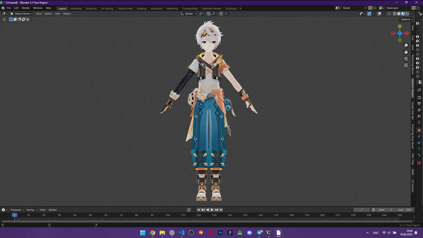Click the add view layer icon
The image size is (423, 238).
coord(413,8)
